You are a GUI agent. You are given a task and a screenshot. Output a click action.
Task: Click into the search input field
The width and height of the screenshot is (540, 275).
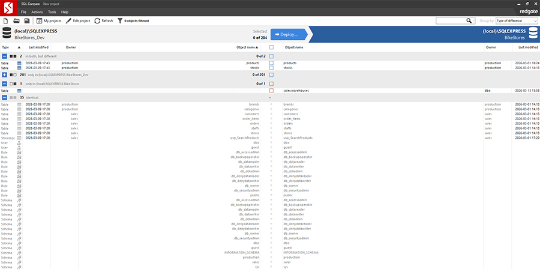(x=450, y=20)
